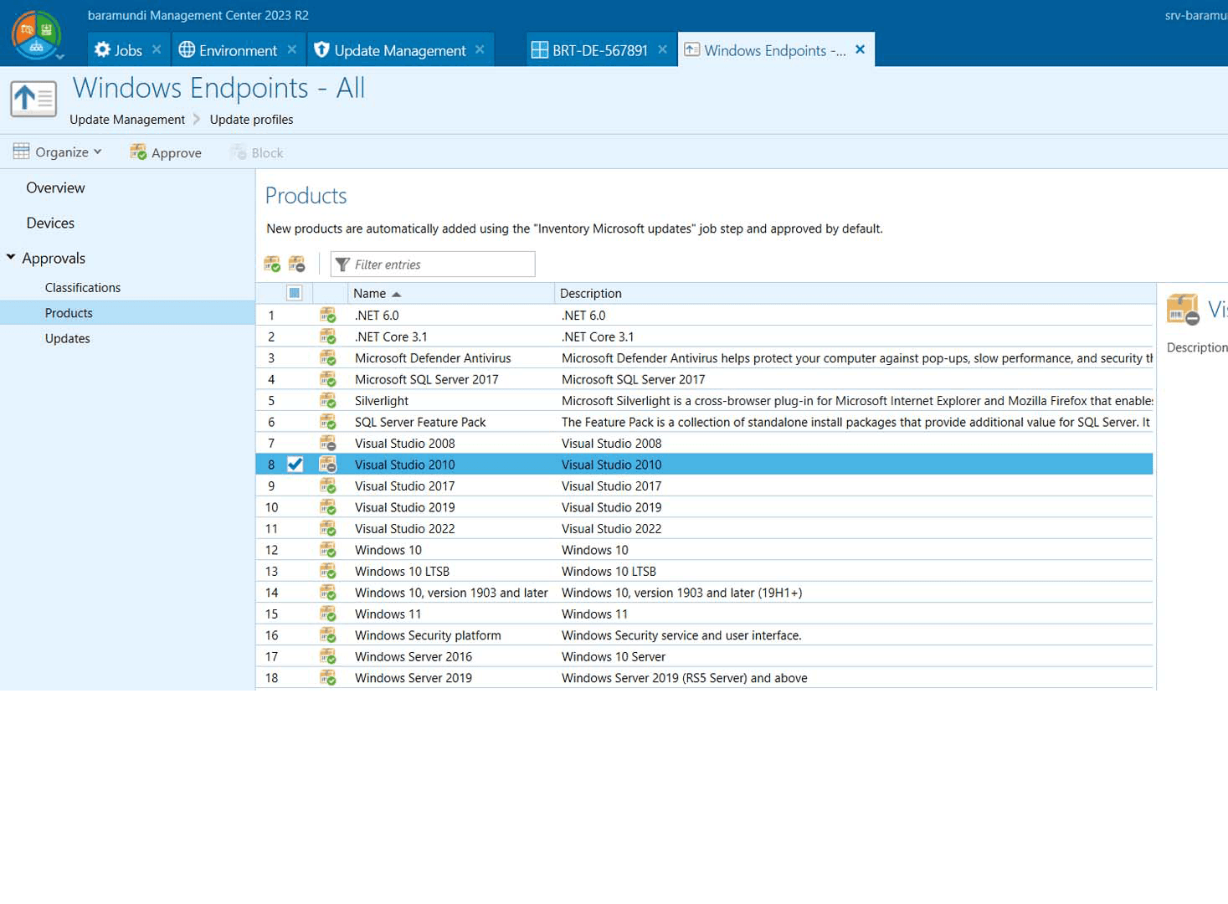The width and height of the screenshot is (1228, 904).
Task: Click the status icon for Microsoft Defender Antivirus
Action: point(328,358)
